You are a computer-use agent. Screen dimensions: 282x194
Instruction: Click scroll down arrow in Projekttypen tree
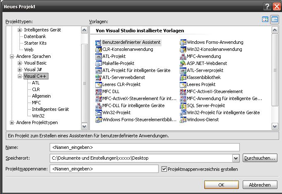coord(84,126)
